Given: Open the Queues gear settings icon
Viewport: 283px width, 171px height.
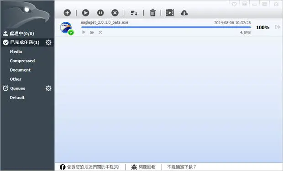Looking at the screenshot, I should [x=48, y=88].
